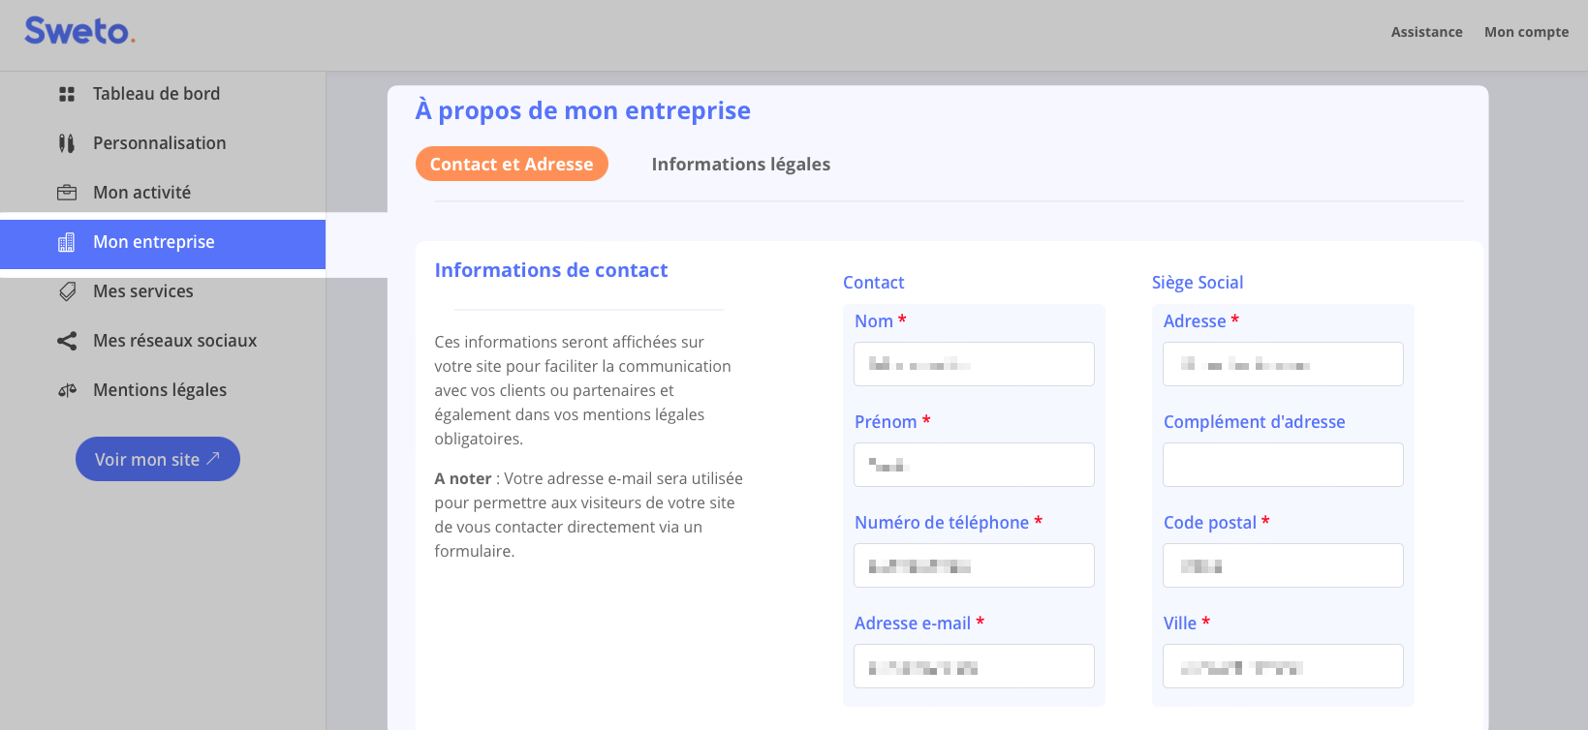Click the Mes réseaux sociaux share icon

pyautogui.click(x=67, y=341)
